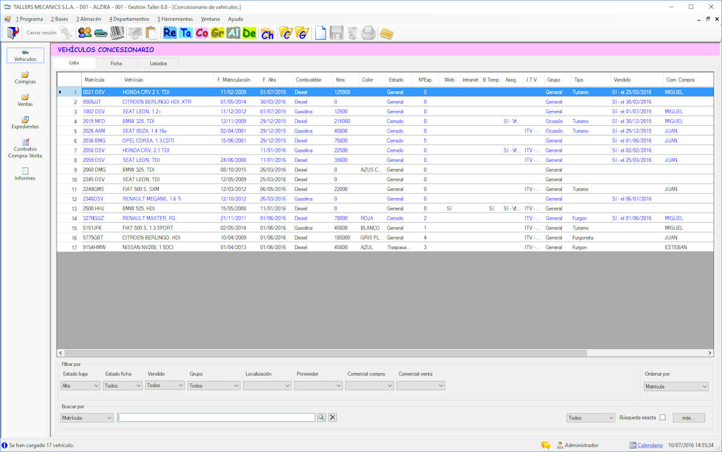
Task: Open the Ventana menu
Action: (211, 19)
